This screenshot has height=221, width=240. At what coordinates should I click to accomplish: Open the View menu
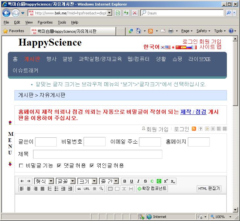click(x=29, y=22)
